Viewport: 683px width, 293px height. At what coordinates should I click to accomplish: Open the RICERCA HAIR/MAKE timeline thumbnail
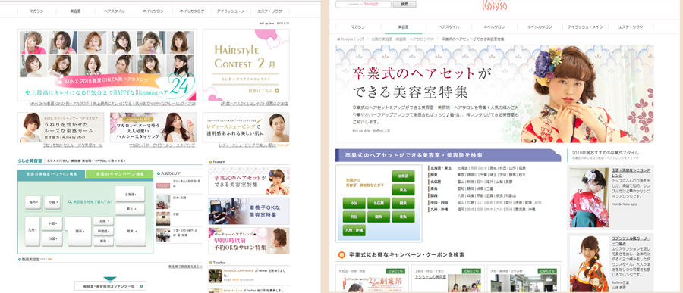click(216, 276)
